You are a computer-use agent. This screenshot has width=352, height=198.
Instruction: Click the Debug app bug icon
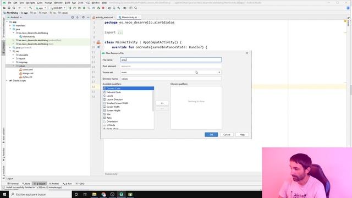pyautogui.click(x=84, y=8)
